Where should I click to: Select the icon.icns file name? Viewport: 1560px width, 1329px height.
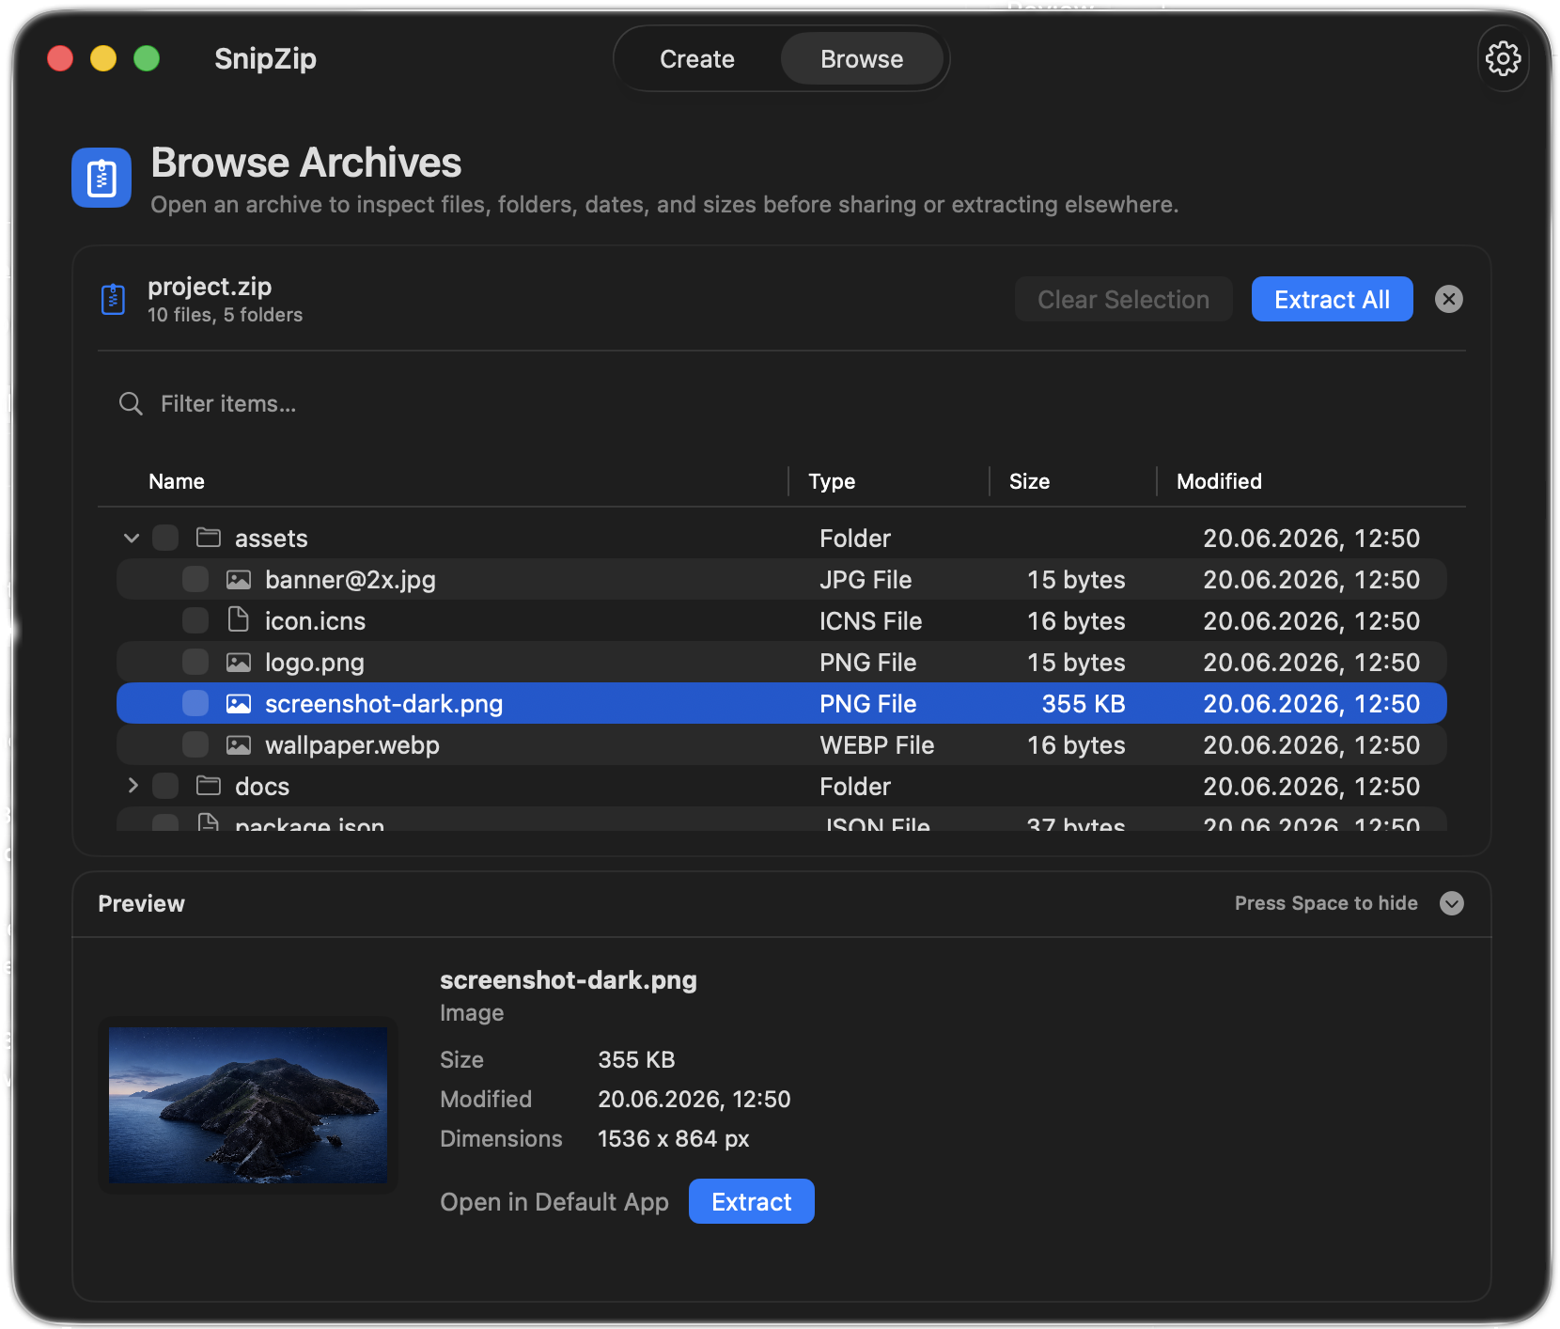coord(315,621)
